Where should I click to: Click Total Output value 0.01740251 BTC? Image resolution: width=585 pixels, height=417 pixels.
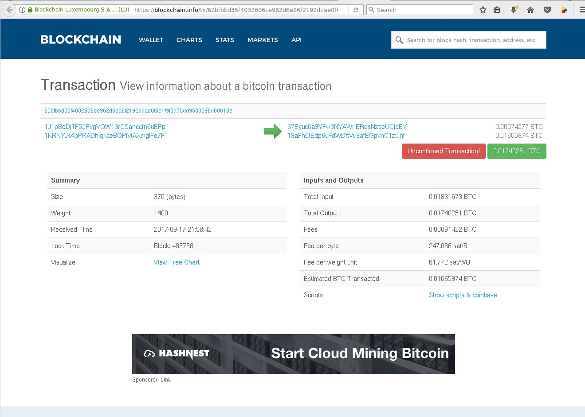452,213
